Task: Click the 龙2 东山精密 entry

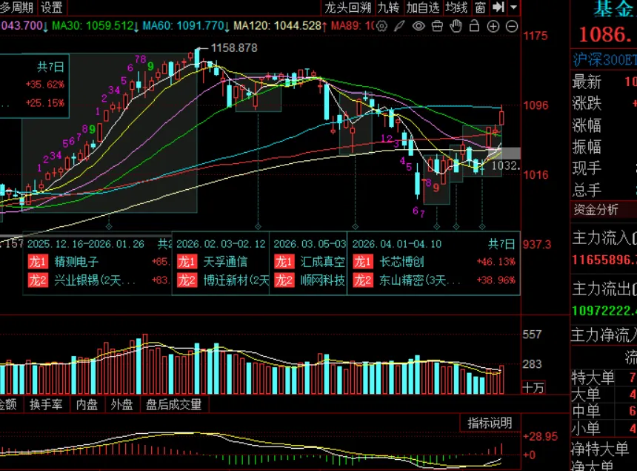Action: [434, 280]
